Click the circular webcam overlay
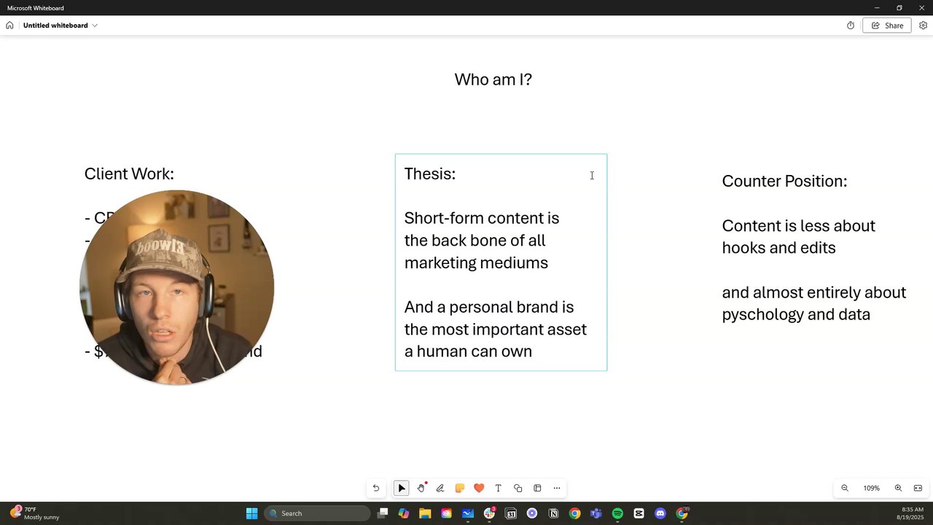The height and width of the screenshot is (525, 933). coord(177,287)
